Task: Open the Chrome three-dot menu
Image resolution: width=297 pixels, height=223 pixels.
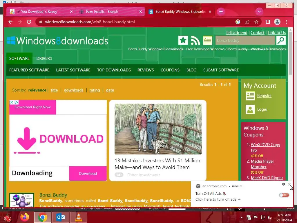Action: 287,22
